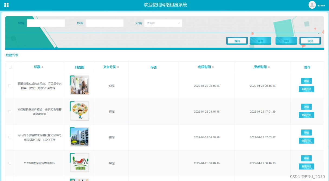Open cover thumbnail of 2021年住房租赁市场报告
Image resolution: width=329 pixels, height=181 pixels.
(80, 163)
